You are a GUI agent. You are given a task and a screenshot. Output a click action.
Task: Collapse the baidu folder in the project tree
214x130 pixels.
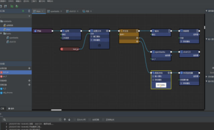coord(1,34)
